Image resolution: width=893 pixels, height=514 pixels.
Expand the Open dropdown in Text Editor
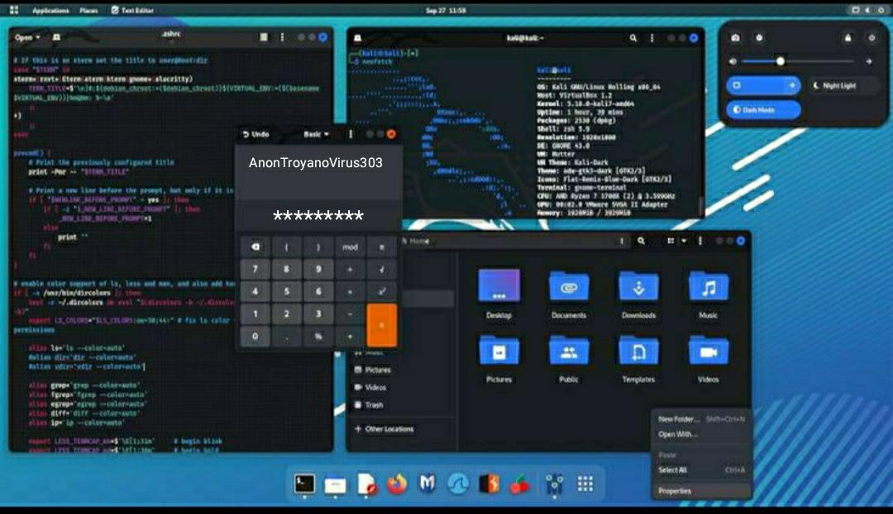pos(27,37)
